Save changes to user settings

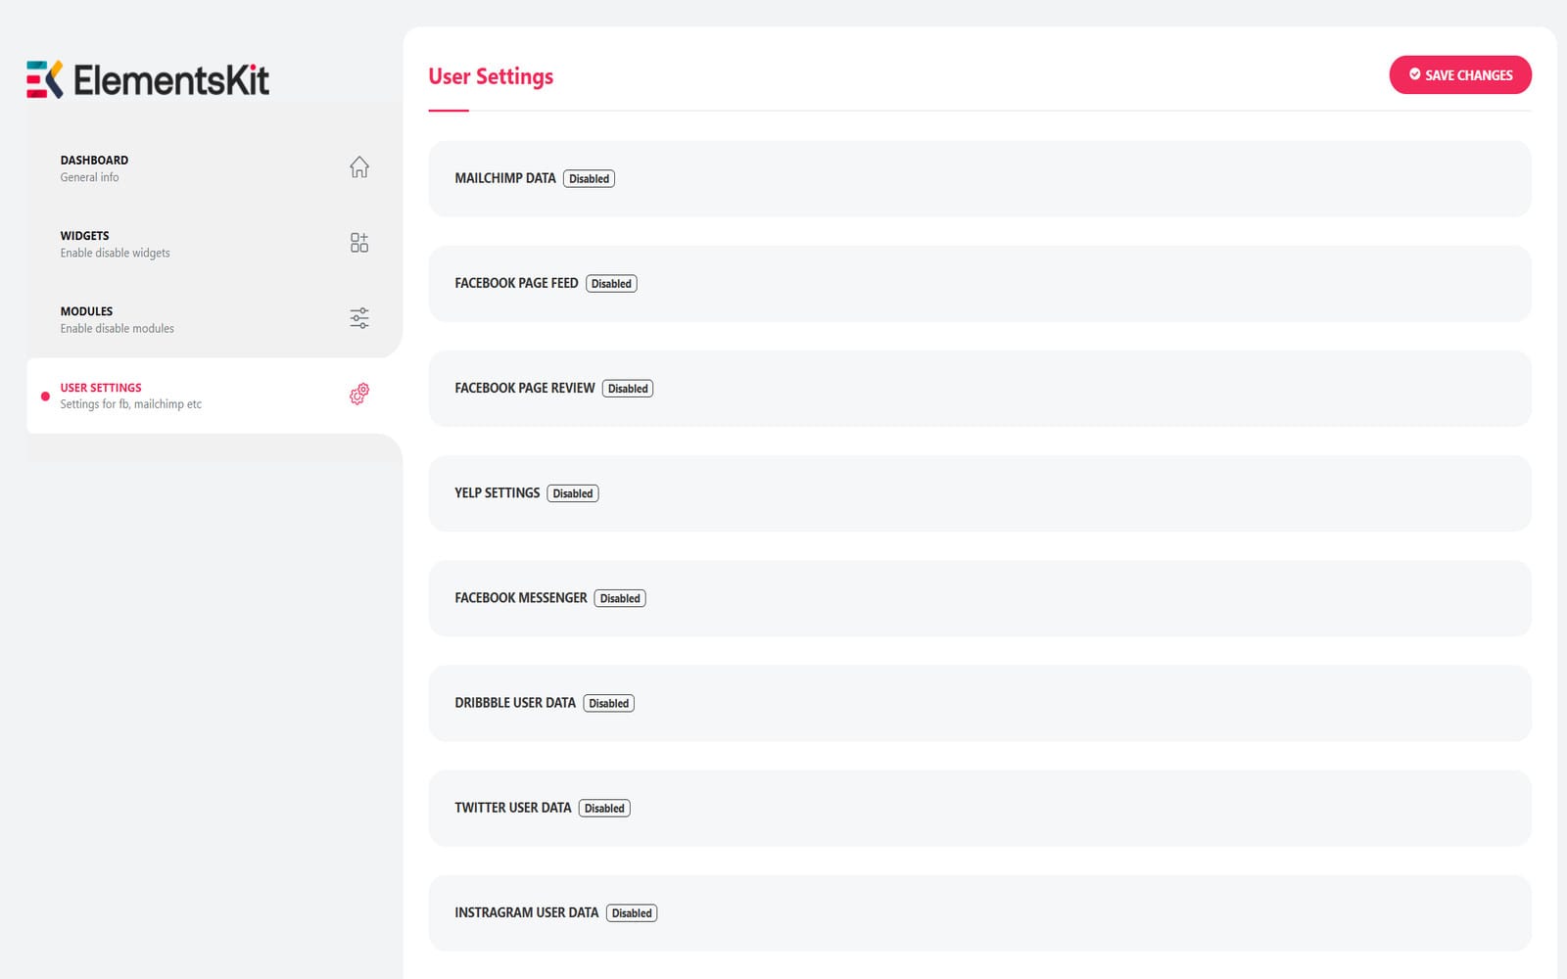coord(1460,75)
